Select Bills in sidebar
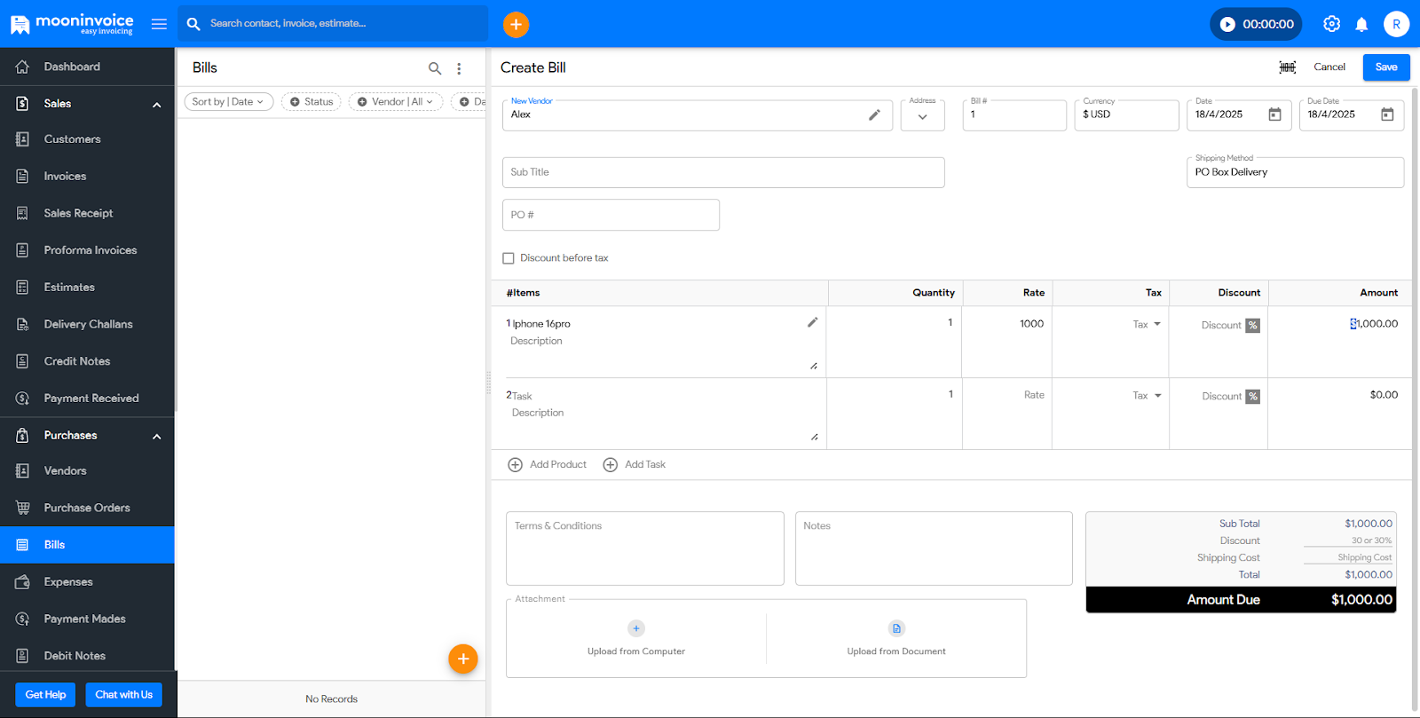The height and width of the screenshot is (718, 1420). [x=87, y=545]
